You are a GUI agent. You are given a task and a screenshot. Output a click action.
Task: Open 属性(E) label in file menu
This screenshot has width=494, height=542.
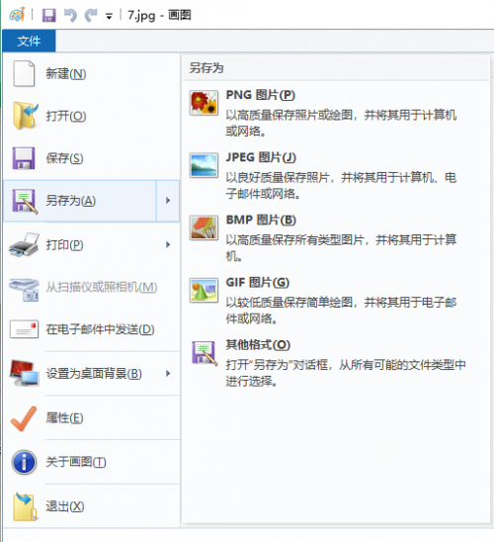pos(64,418)
